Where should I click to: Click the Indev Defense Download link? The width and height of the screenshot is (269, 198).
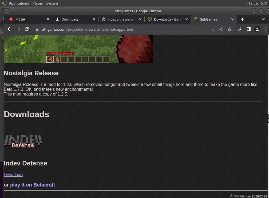point(13,175)
